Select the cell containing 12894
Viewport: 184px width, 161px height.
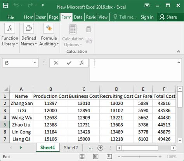coord(84,111)
